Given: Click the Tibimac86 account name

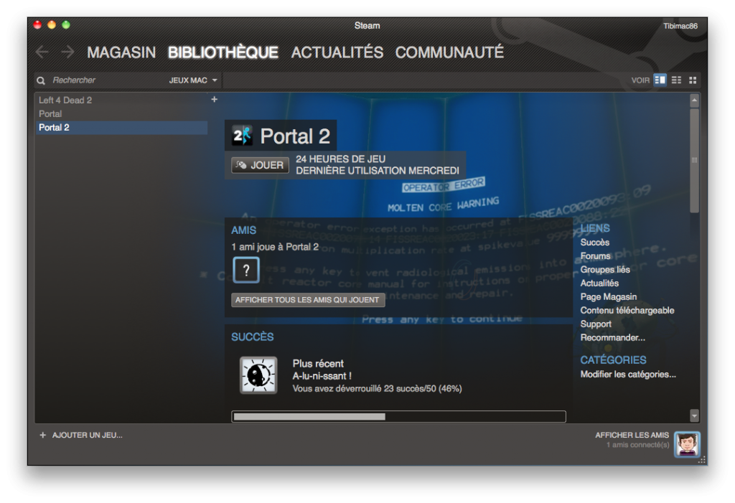Looking at the screenshot, I should tap(680, 26).
